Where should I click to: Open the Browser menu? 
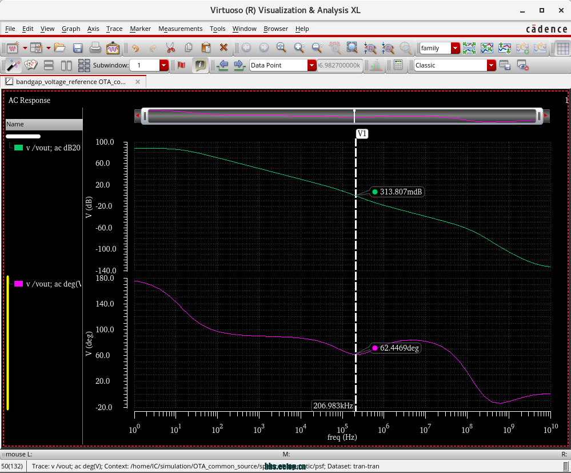coord(275,29)
